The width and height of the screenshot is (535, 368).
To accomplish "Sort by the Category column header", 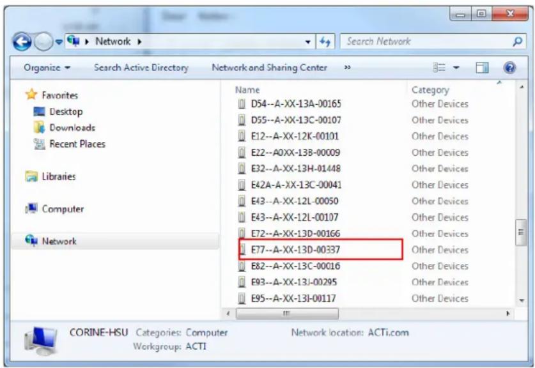I will pyautogui.click(x=430, y=90).
